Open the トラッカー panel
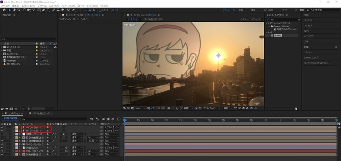 point(308,52)
